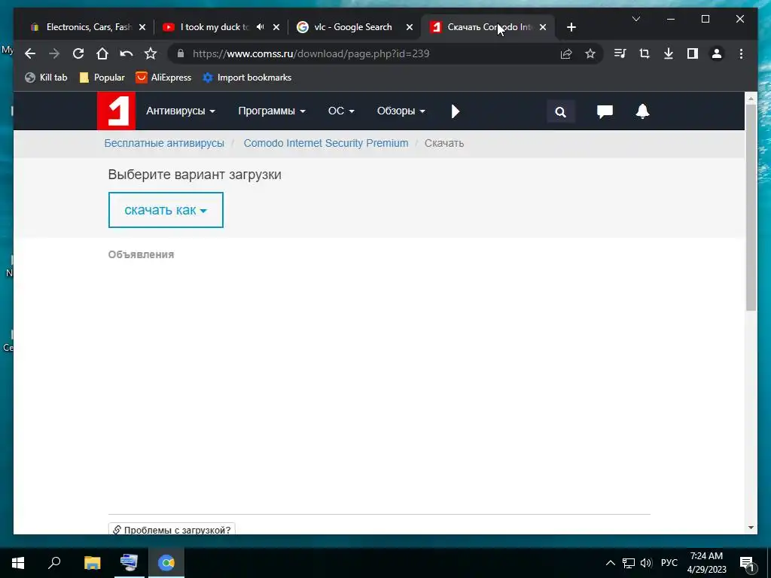Open Comodo Internet Security Premium link
Viewport: 771px width, 578px height.
click(x=326, y=143)
